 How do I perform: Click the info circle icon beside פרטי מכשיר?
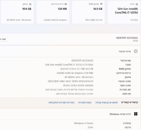click(x=136, y=51)
